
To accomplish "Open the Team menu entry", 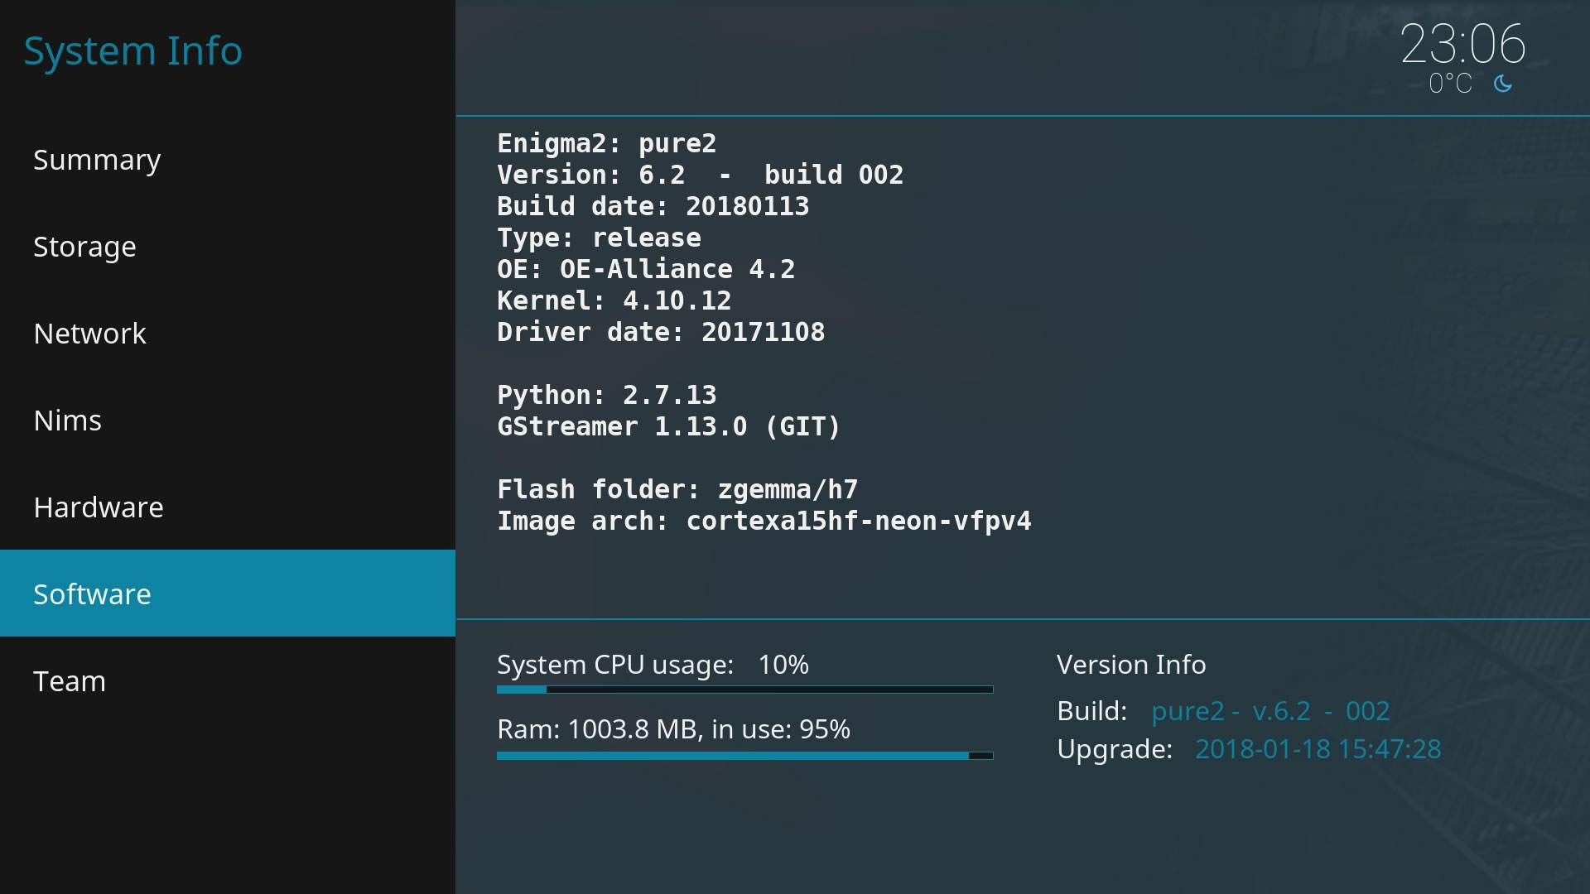I will click(x=228, y=681).
